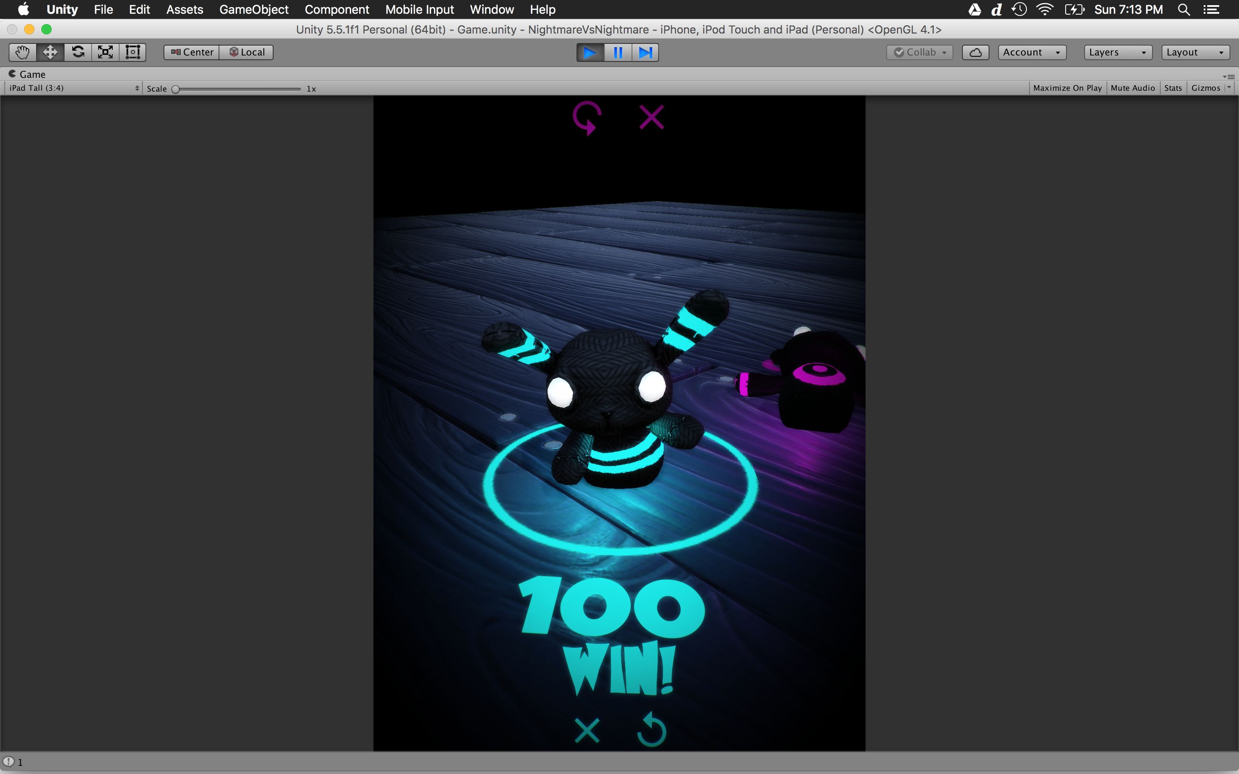
Task: Toggle Mute Audio in Game view
Action: click(x=1132, y=88)
